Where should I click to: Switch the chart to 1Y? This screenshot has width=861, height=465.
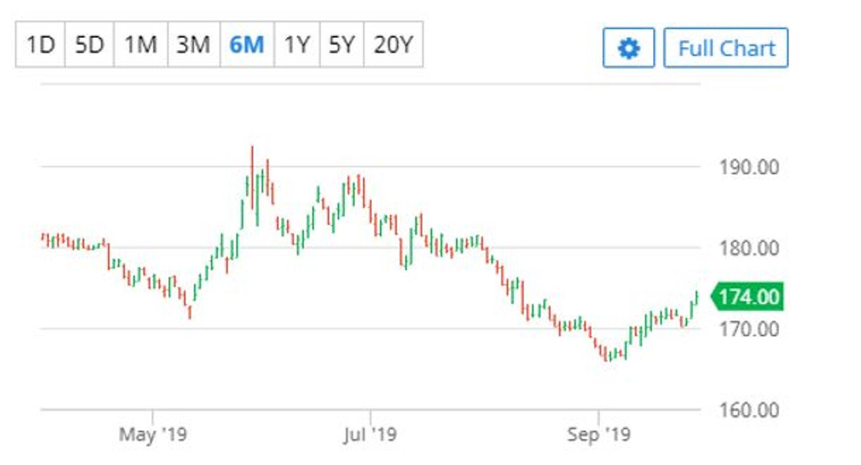point(297,44)
